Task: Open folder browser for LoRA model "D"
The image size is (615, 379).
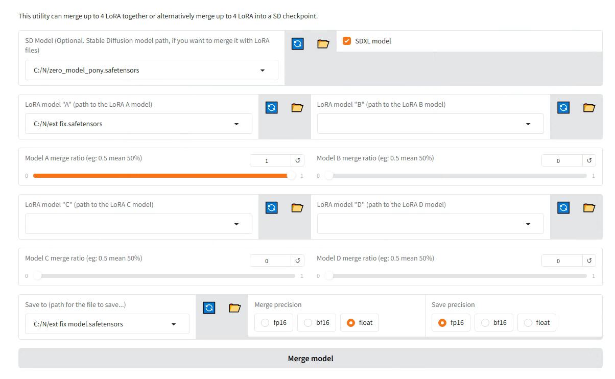Action: pos(589,208)
